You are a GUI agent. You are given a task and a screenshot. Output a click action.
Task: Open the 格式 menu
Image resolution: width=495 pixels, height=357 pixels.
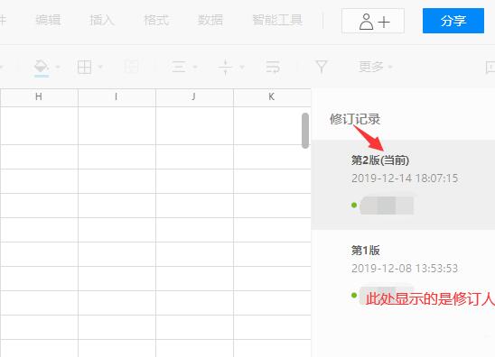(x=156, y=20)
